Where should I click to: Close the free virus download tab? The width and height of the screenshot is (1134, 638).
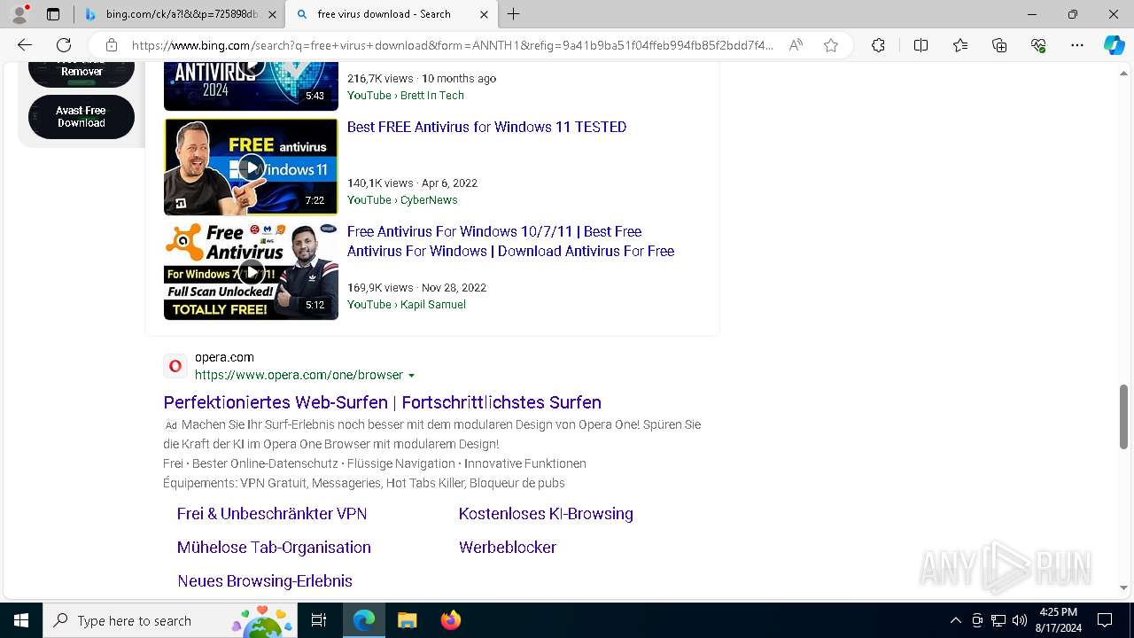click(x=484, y=14)
